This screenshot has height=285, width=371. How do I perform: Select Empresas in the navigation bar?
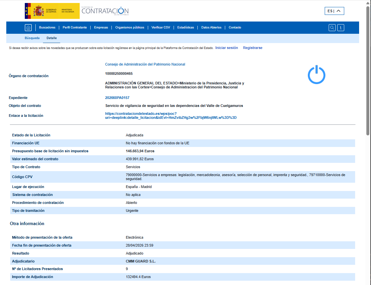101,27
